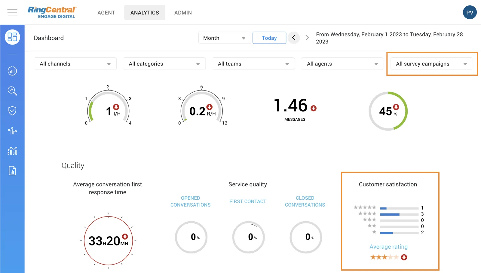Open the All agents filter dropdown
Viewport: 481px width, 273px height.
pyautogui.click(x=342, y=64)
